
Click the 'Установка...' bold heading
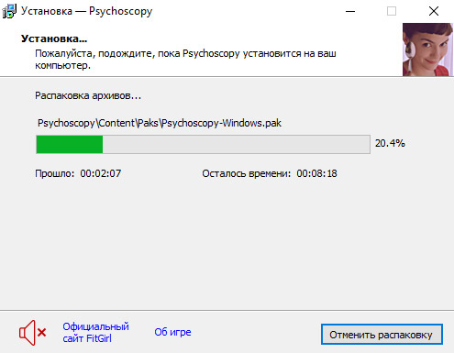(54, 39)
